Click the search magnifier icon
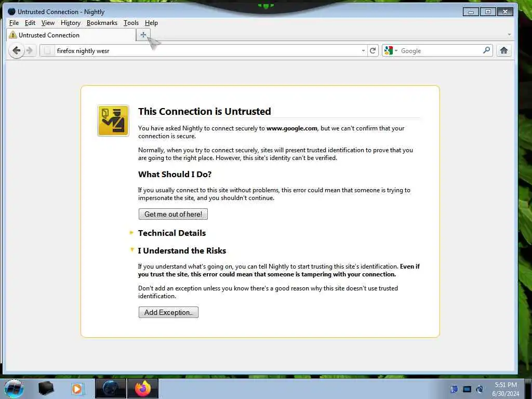This screenshot has width=532, height=399. click(486, 50)
